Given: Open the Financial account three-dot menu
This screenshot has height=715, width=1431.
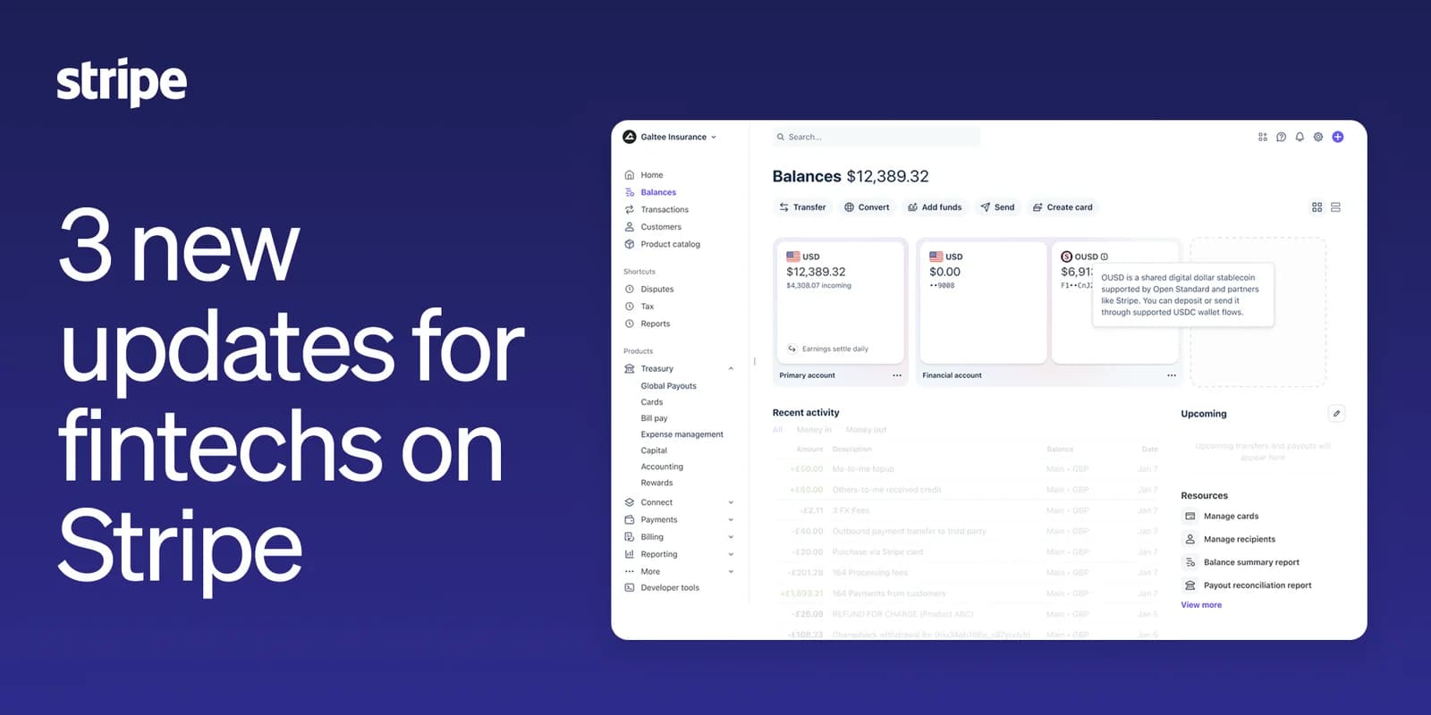Looking at the screenshot, I should point(1172,375).
